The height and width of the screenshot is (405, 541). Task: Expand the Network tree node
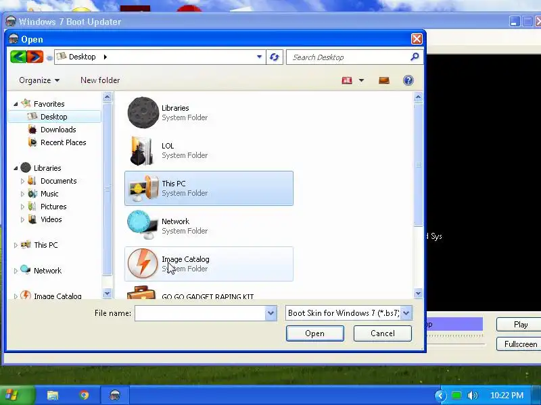[16, 271]
